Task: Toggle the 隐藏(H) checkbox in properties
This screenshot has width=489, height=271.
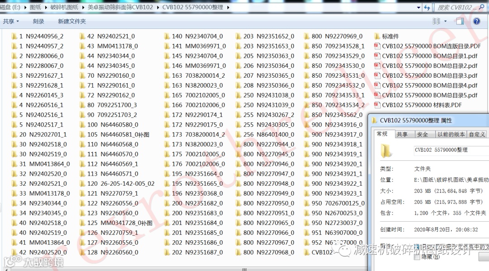Action: click(417, 257)
